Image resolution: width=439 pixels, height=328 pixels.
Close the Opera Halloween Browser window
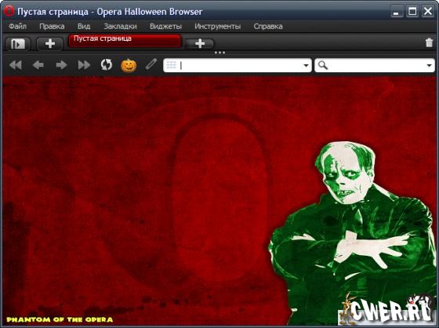click(x=427, y=11)
